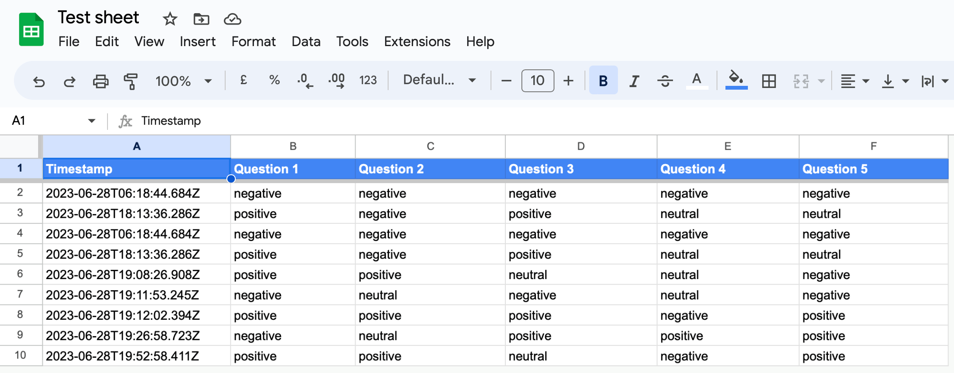Select cell with 2023-06-28T19:11:53.245Z
The width and height of the screenshot is (954, 373).
(136, 295)
